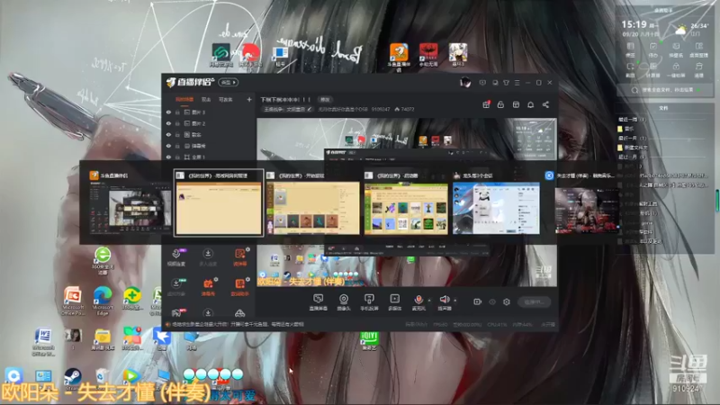Add a camera source from bottom toolbar
Image resolution: width=720 pixels, height=405 pixels.
coord(344,300)
